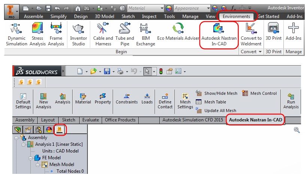The height and width of the screenshot is (178, 307).
Task: Switch to Evaluate tab in SolidWorks
Action: pyautogui.click(x=91, y=120)
